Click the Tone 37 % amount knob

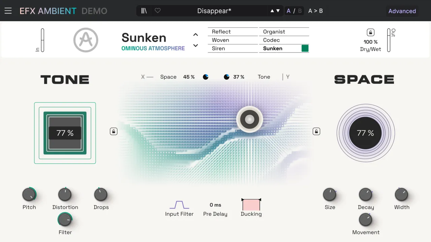(227, 77)
